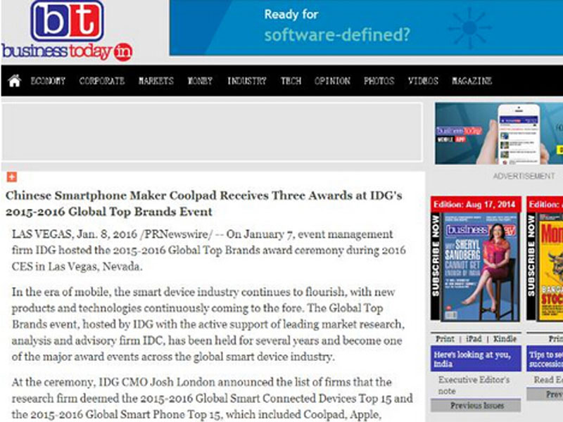Select the Industry menu item

point(247,81)
